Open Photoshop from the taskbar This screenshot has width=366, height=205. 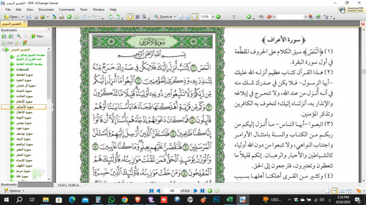click(216, 200)
